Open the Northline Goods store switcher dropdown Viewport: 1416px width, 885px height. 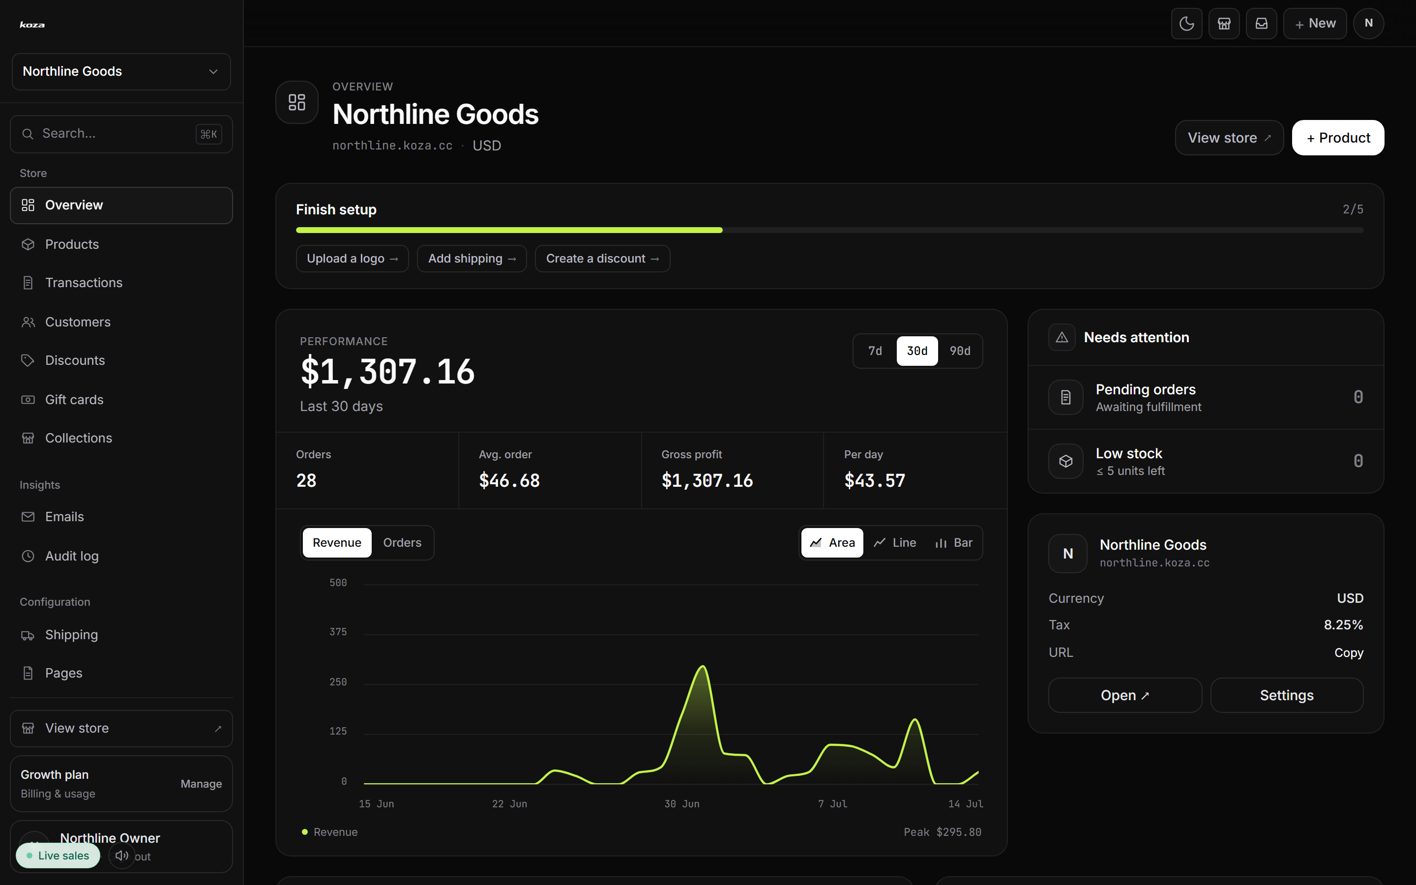[x=121, y=71]
